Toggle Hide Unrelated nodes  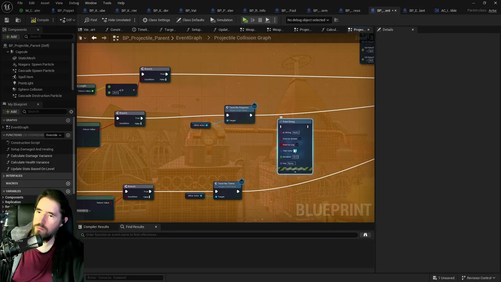116,20
